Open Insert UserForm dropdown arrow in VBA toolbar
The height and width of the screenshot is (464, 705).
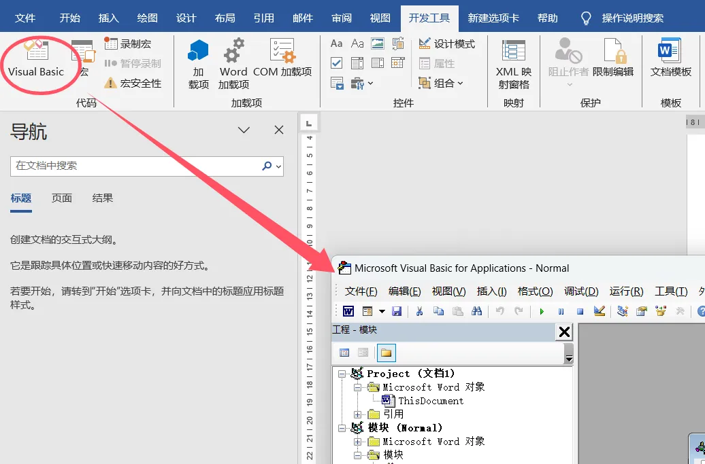[382, 311]
